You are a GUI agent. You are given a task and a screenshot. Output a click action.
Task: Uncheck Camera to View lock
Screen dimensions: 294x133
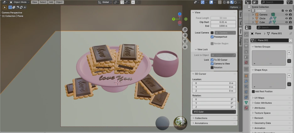click(212, 64)
